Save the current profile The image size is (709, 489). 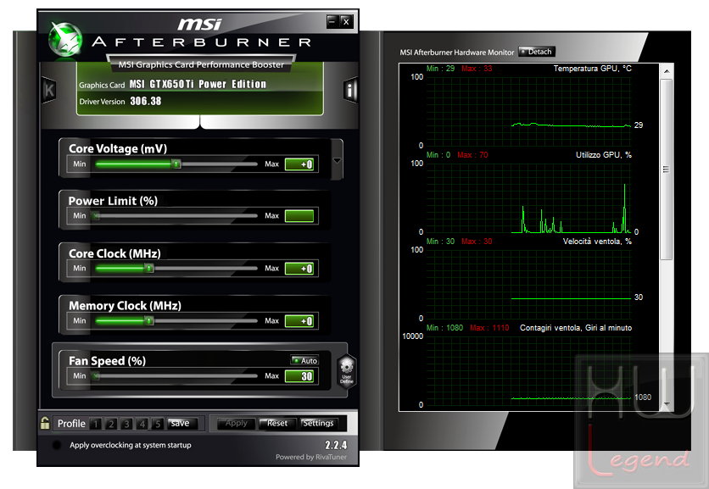182,424
